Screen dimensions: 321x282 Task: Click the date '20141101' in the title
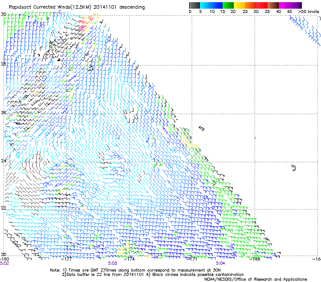click(105, 7)
